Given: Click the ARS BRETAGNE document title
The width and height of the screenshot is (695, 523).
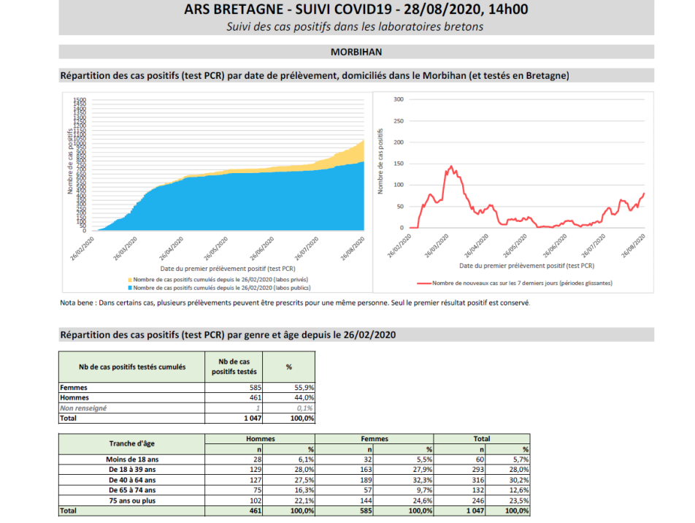Looking at the screenshot, I should 356,9.
